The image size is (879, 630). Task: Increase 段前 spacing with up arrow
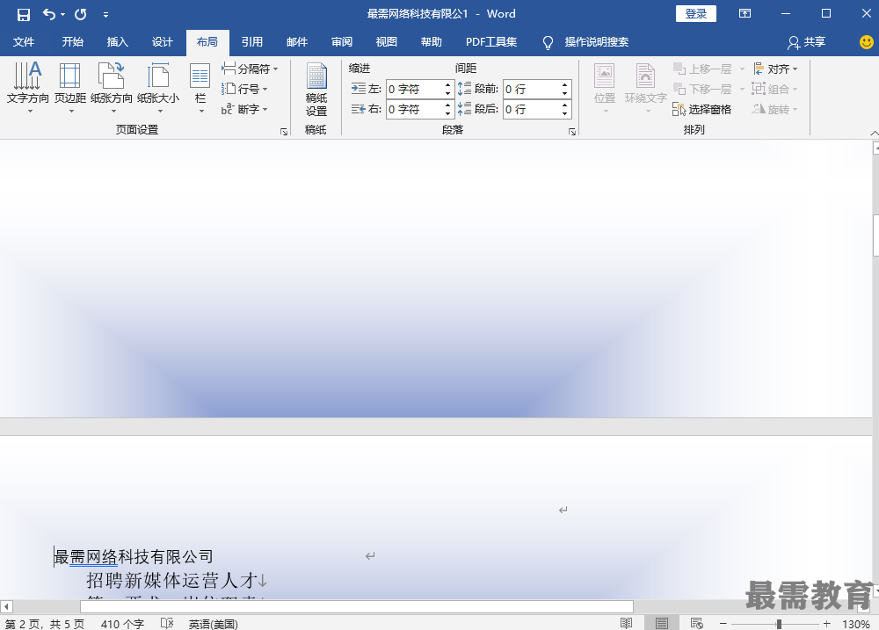pyautogui.click(x=564, y=85)
